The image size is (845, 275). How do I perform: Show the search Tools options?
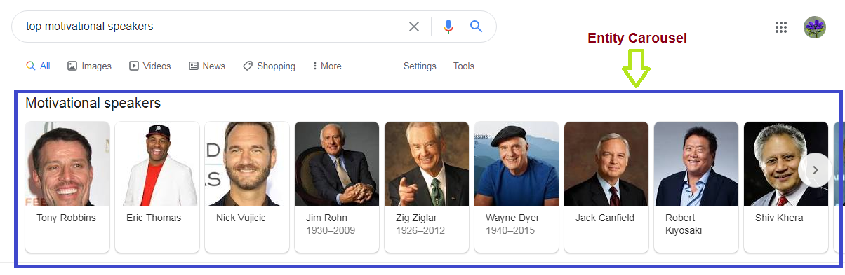464,66
